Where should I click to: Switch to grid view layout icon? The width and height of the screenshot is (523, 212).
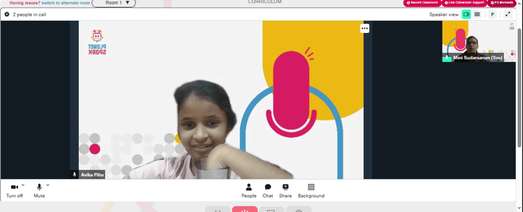tap(477, 14)
